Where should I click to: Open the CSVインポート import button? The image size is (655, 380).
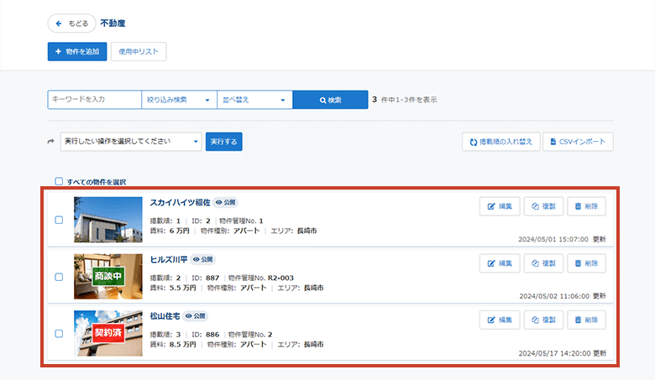(578, 143)
